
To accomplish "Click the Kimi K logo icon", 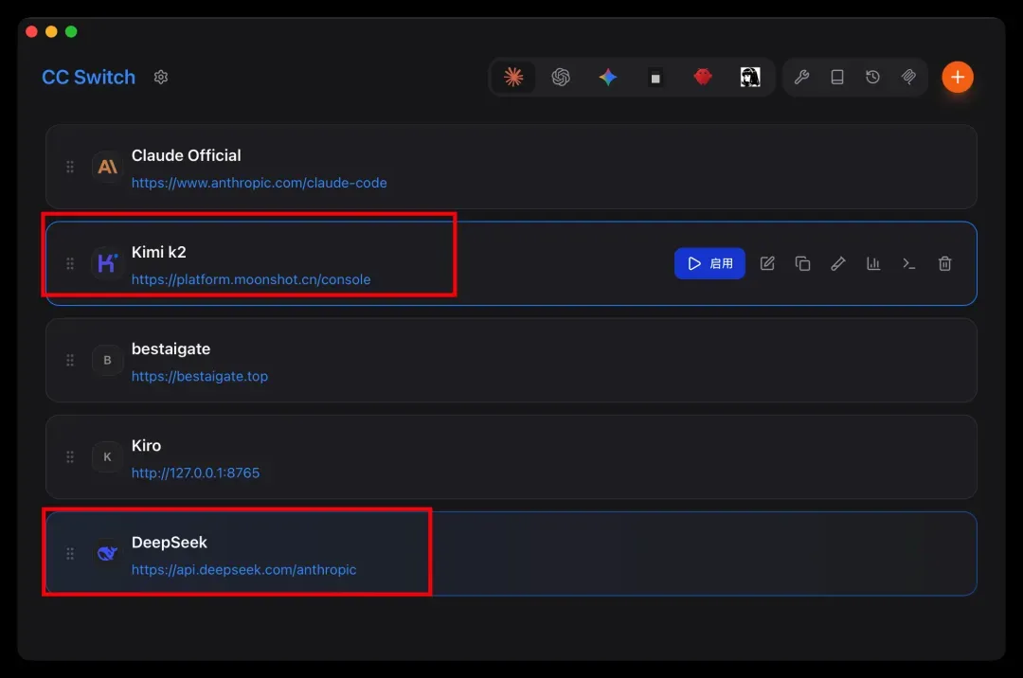I will [107, 263].
